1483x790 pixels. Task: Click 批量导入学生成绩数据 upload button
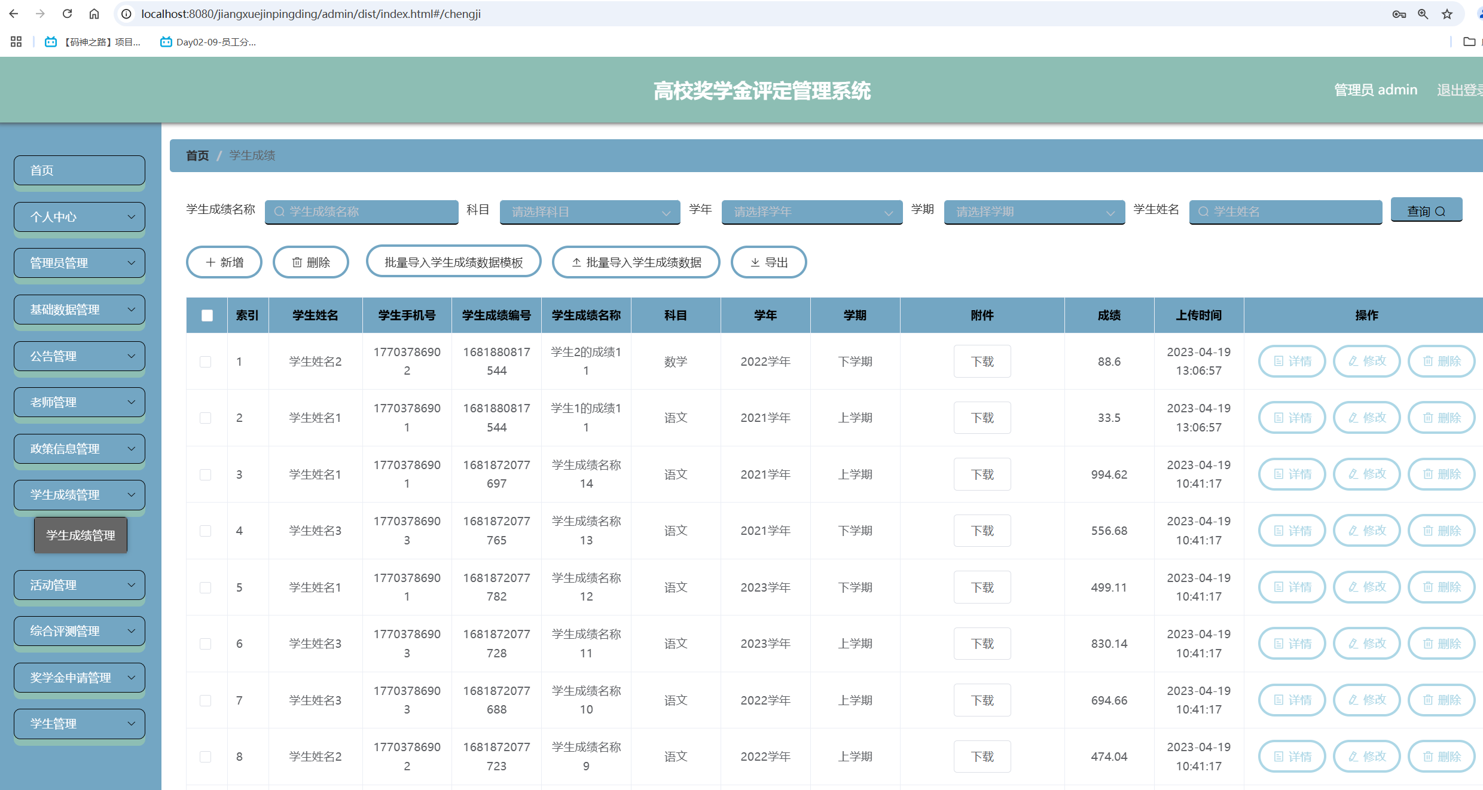pyautogui.click(x=636, y=262)
